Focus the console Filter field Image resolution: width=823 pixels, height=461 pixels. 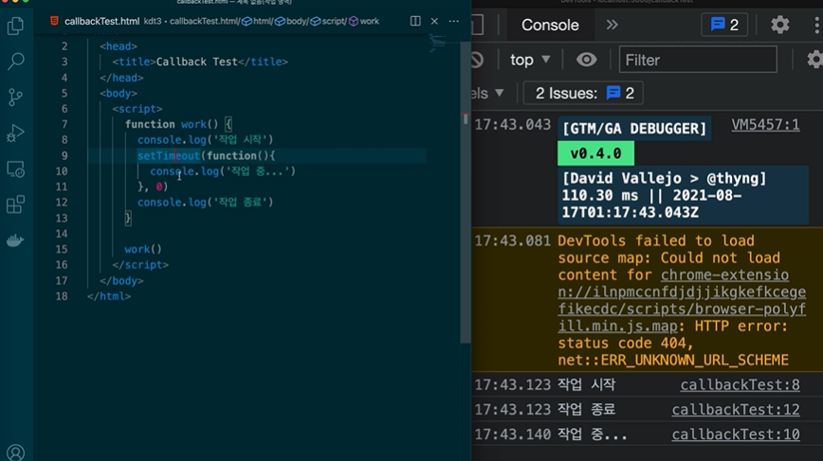(x=698, y=60)
